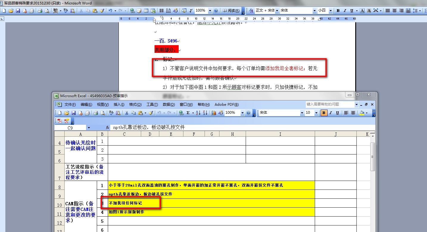The width and height of the screenshot is (427, 232).
Task: Click the 繁 Chinese conversion icon in Word
Action: tap(56, 11)
